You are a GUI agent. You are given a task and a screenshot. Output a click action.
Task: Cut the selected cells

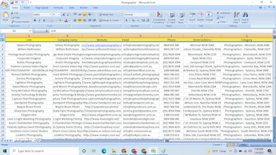tap(15, 13)
